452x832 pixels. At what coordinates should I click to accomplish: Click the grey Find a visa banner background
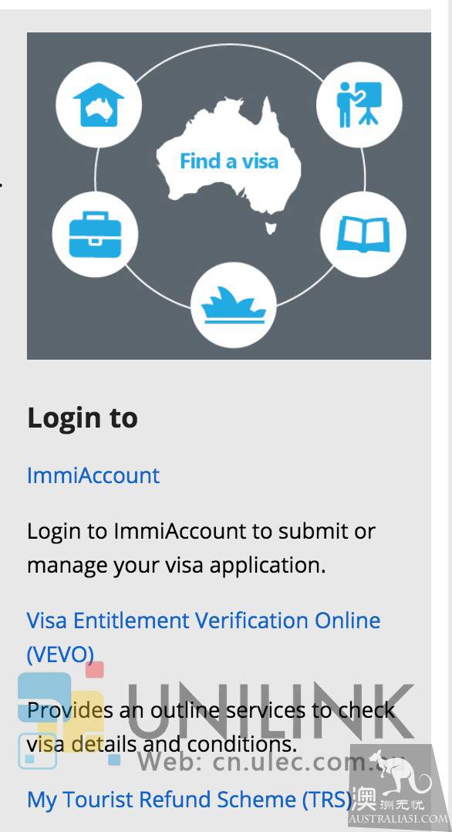(228, 196)
